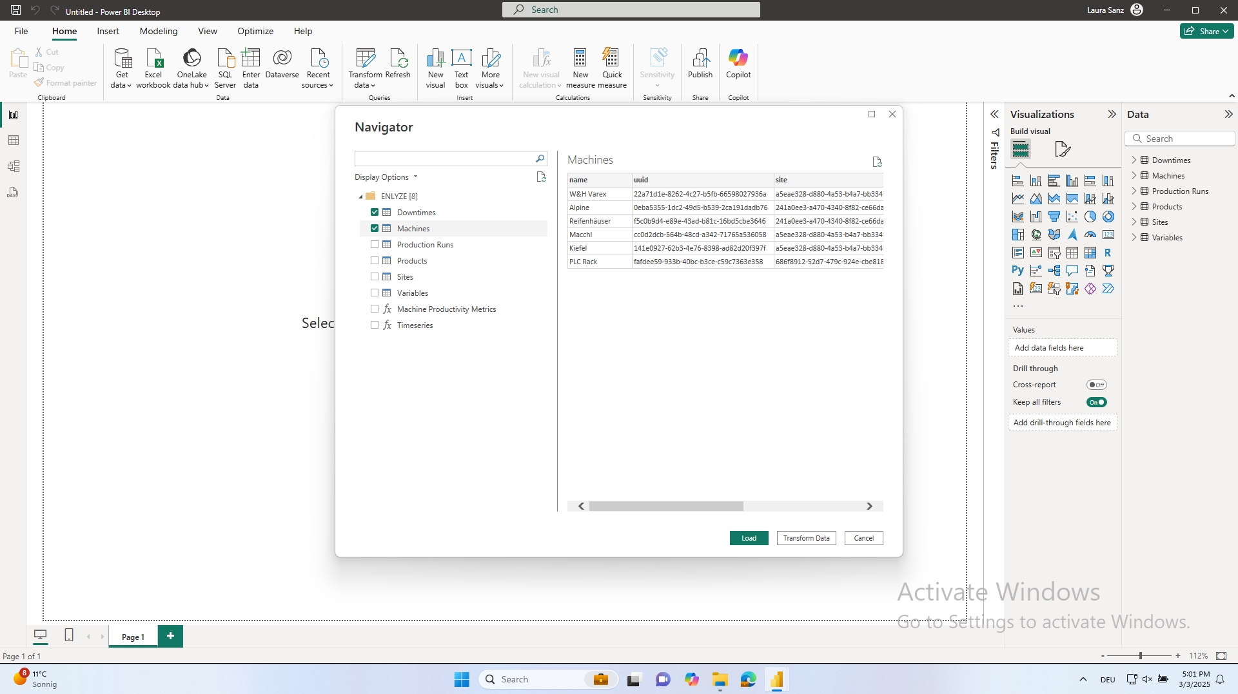Switch to Model view in left sidebar
This screenshot has width=1238, height=694.
(13, 166)
